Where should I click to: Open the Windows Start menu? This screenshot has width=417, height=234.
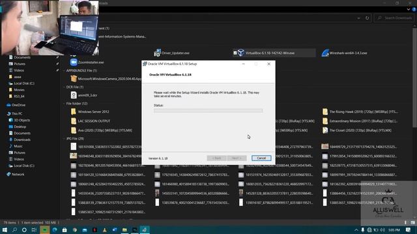pyautogui.click(x=5, y=229)
